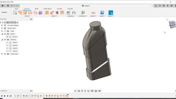Collapse the Bodies folder

(x=2, y=34)
